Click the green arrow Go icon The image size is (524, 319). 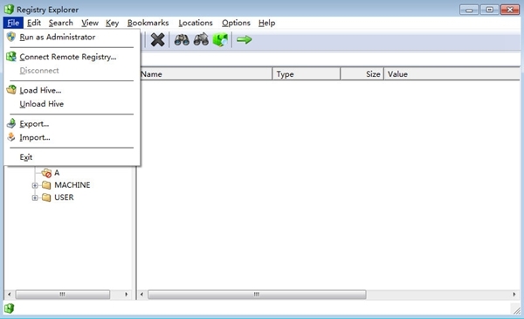point(244,40)
